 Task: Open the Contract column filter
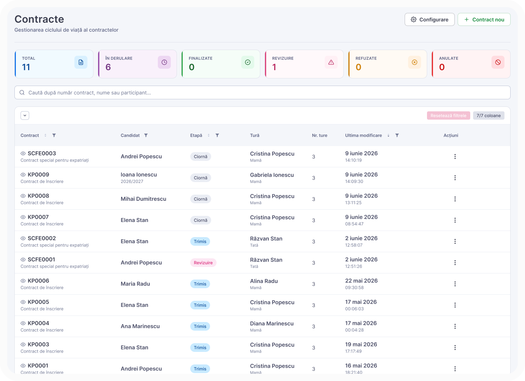point(54,135)
